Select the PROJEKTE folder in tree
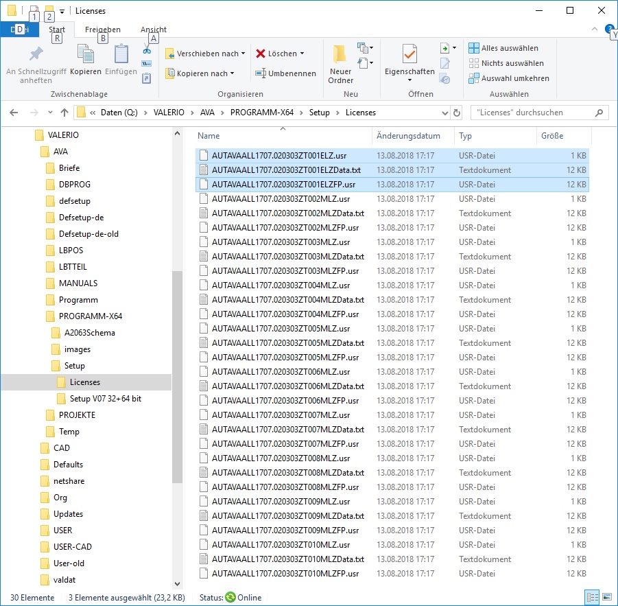The width and height of the screenshot is (618, 606). coord(77,415)
